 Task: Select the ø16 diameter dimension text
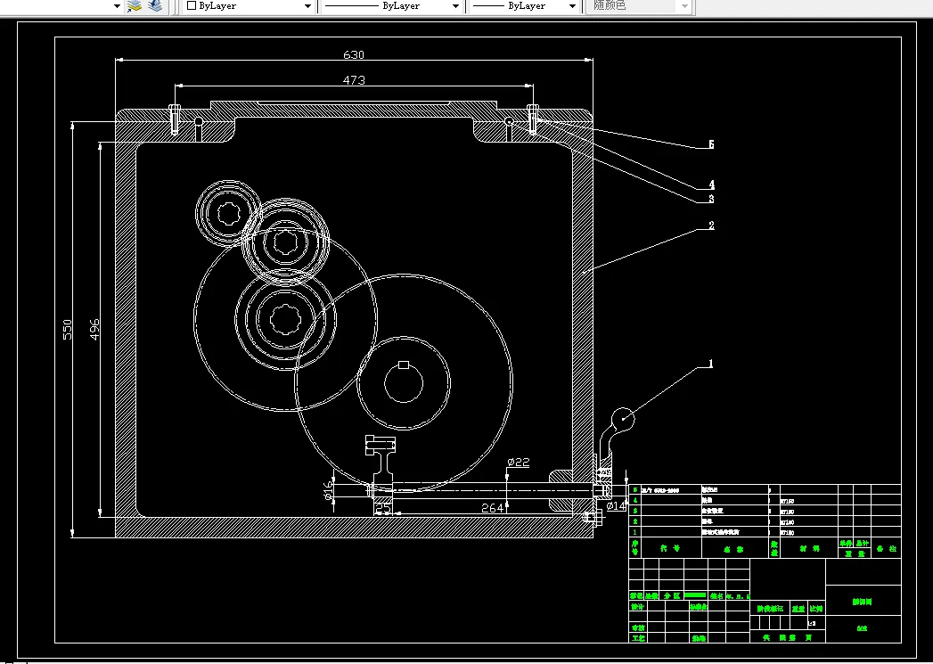[x=328, y=491]
